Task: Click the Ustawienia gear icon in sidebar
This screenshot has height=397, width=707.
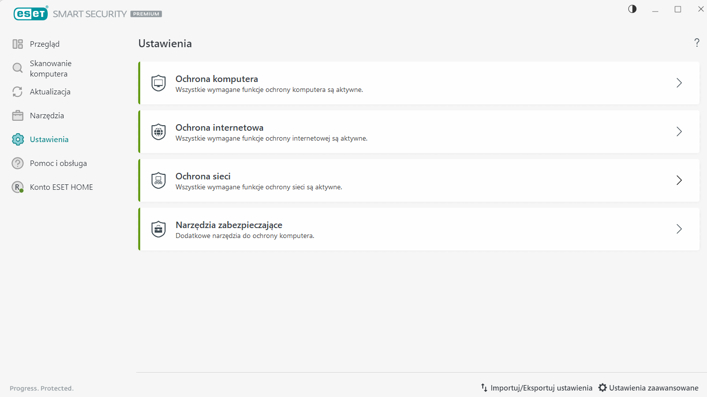Action: pos(17,140)
